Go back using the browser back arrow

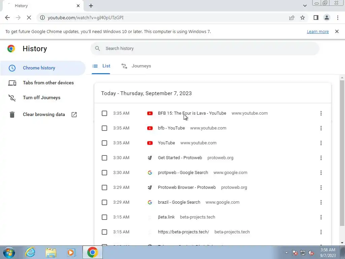7,18
